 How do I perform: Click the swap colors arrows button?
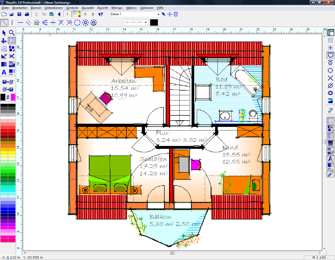click(x=8, y=97)
